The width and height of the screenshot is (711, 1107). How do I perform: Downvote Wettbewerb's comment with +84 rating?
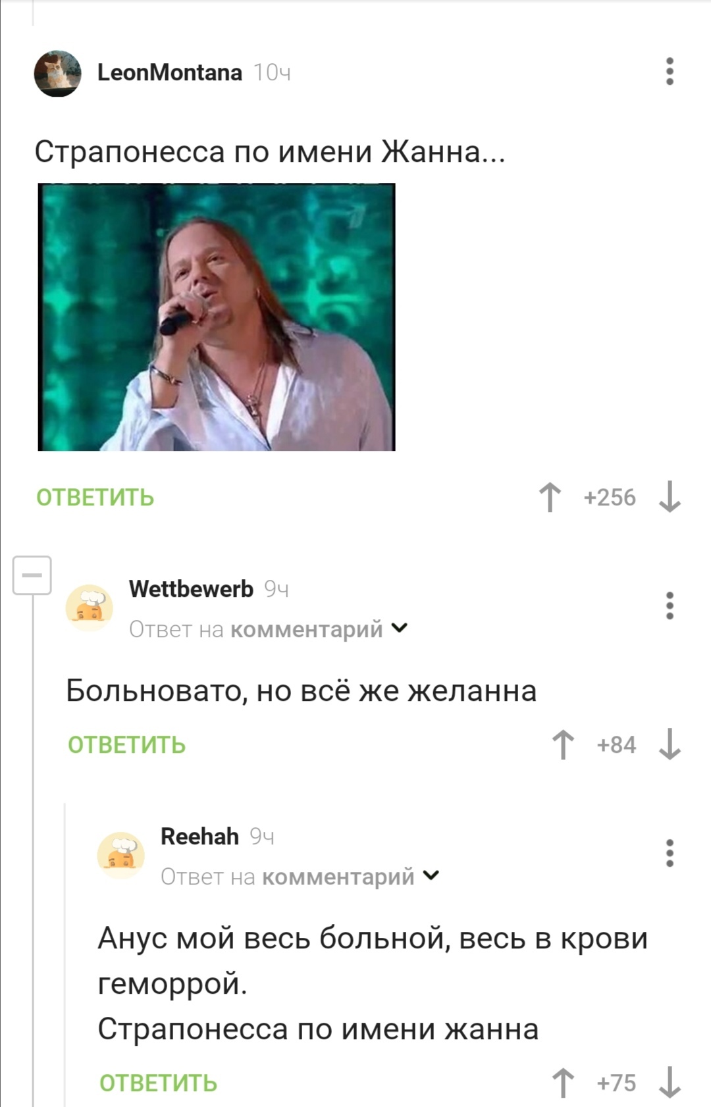pyautogui.click(x=670, y=744)
